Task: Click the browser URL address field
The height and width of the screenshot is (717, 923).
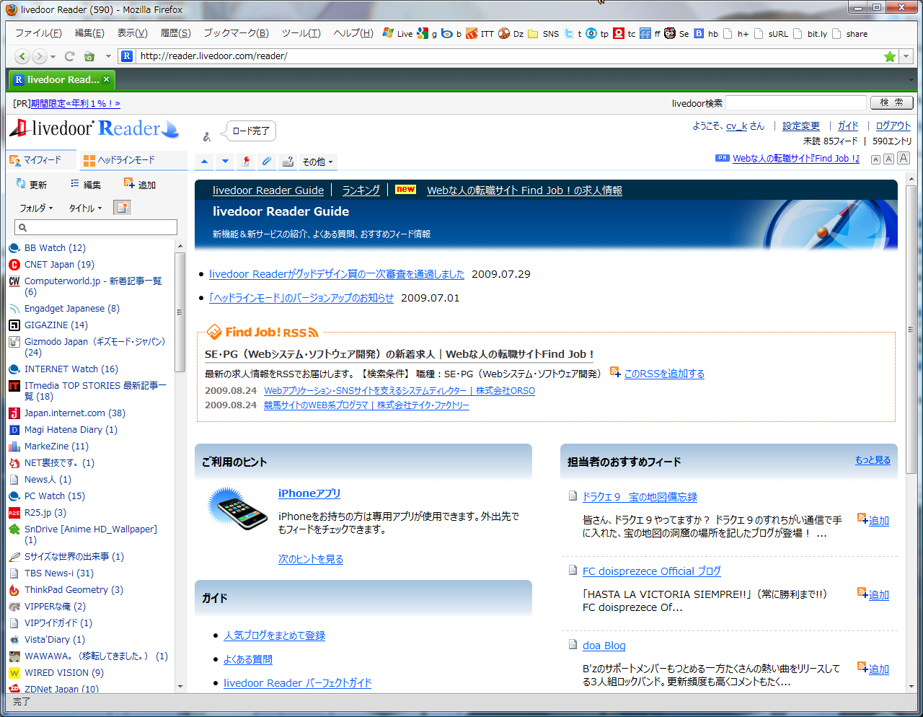Action: 508,56
